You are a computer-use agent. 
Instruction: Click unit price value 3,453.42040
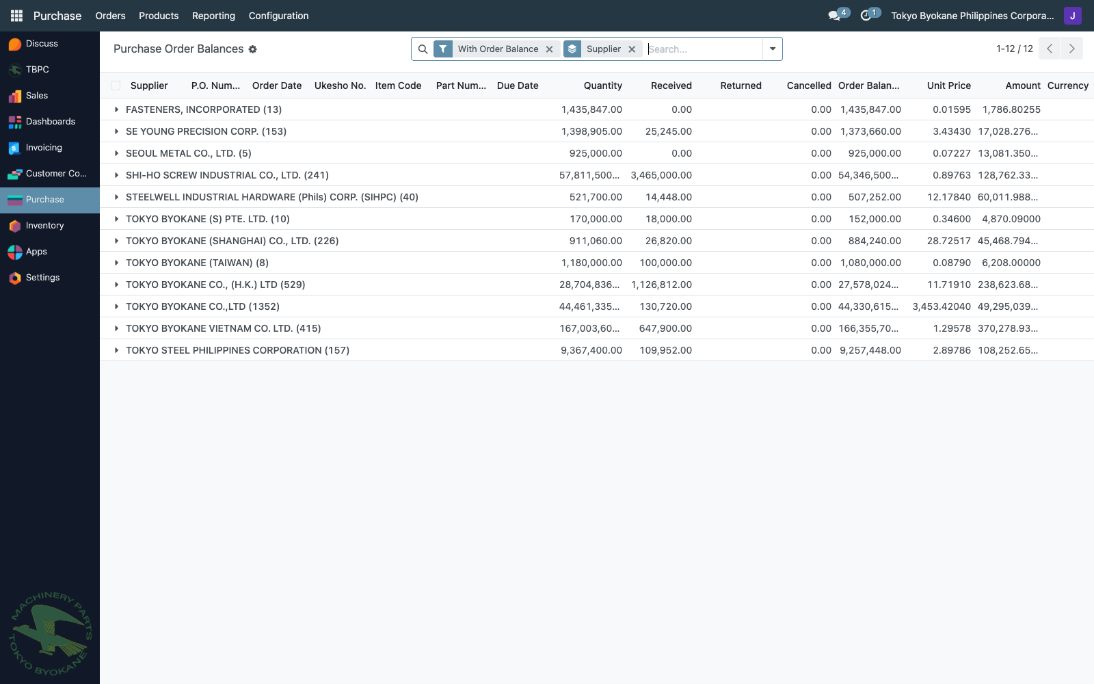click(x=942, y=306)
